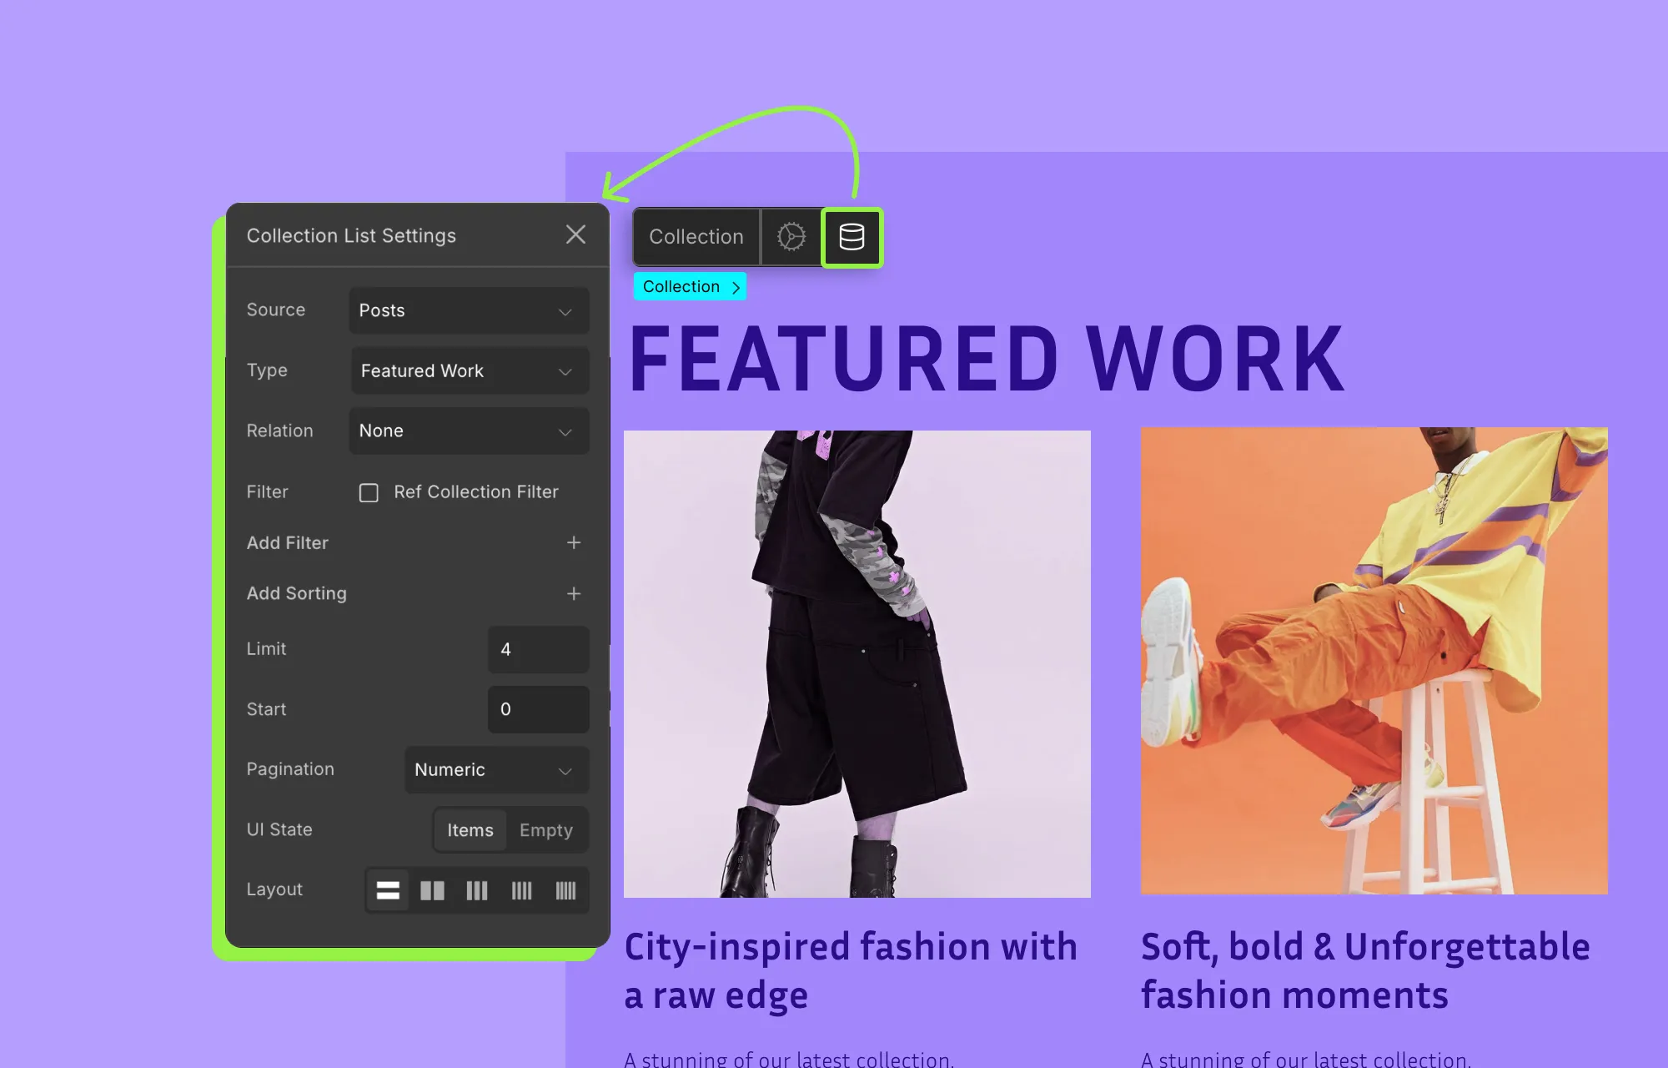Open the Source dropdown set to Posts

click(469, 310)
